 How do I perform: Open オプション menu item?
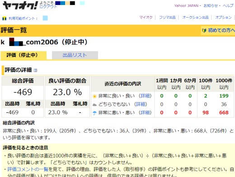(x=223, y=18)
